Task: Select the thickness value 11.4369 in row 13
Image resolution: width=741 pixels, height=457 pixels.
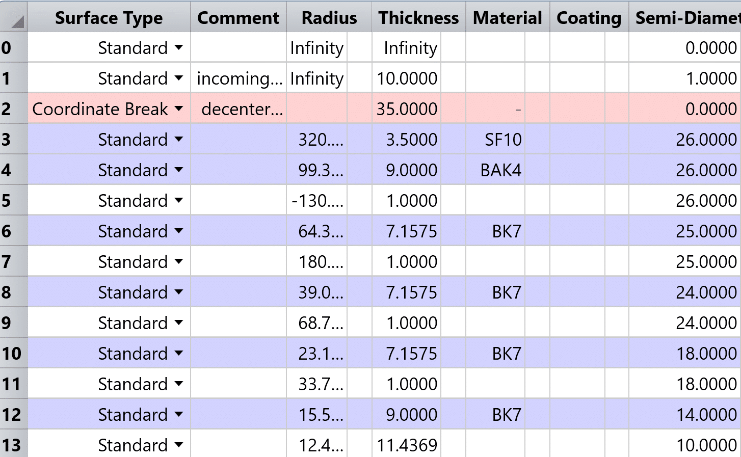Action: [407, 444]
